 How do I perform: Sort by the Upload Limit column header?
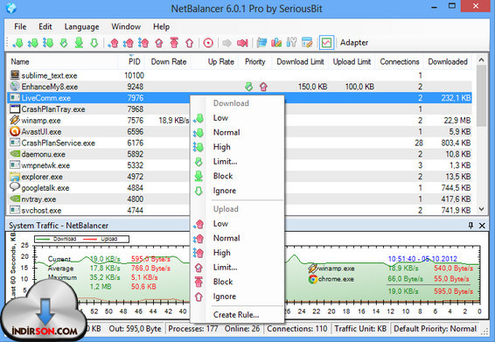point(352,61)
